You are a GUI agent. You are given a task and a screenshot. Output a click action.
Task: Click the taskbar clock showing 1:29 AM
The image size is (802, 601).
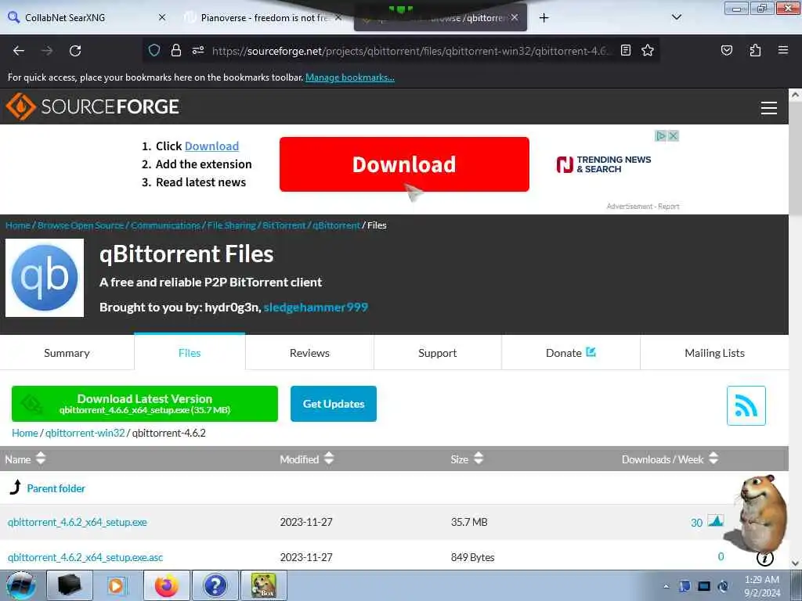point(761,585)
